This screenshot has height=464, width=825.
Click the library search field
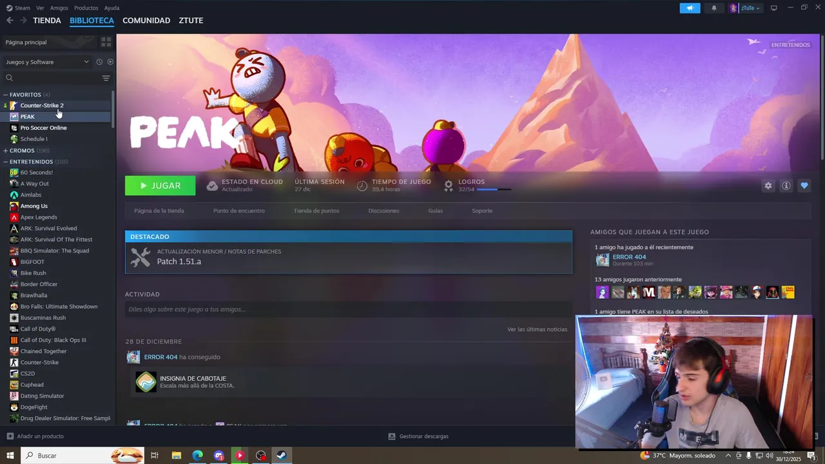pos(57,78)
